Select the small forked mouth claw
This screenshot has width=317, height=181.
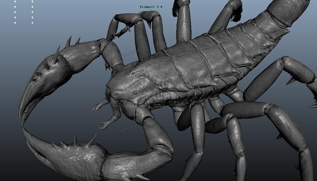(105, 124)
